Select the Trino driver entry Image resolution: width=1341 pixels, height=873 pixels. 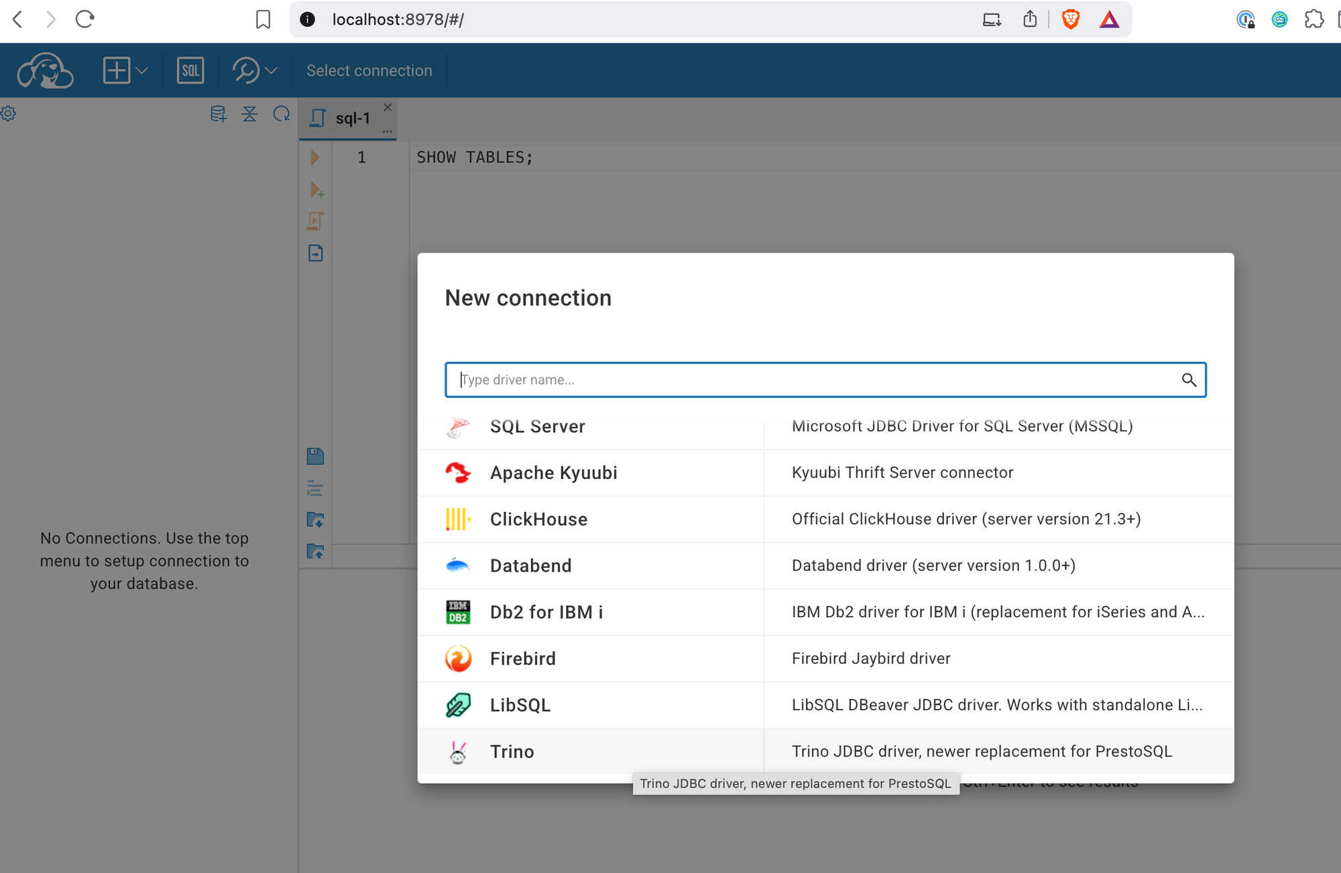(x=512, y=752)
